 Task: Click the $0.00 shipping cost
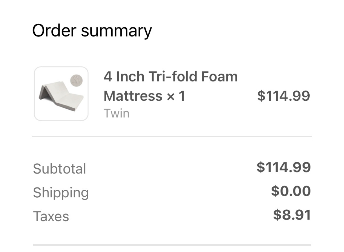[x=291, y=191]
